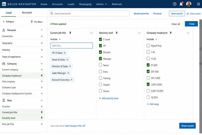202x135 pixels.
Task: Open Referrals in top navigation
Action: 117,4
